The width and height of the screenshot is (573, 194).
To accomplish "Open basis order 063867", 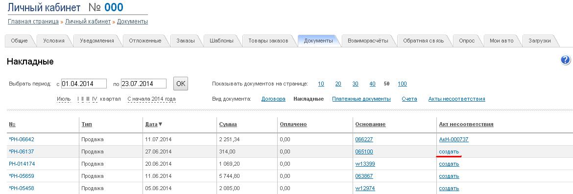I will [364, 176].
